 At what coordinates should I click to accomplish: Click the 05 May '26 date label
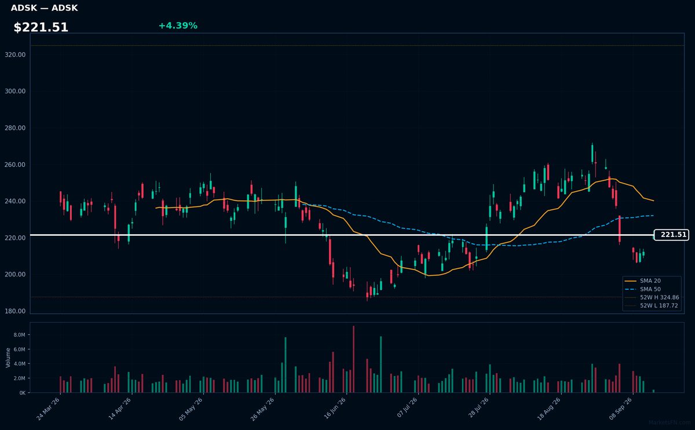click(191, 409)
